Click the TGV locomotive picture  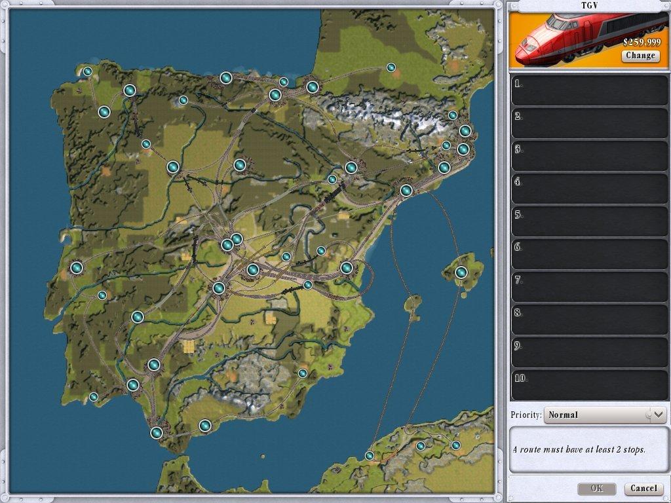[588, 40]
